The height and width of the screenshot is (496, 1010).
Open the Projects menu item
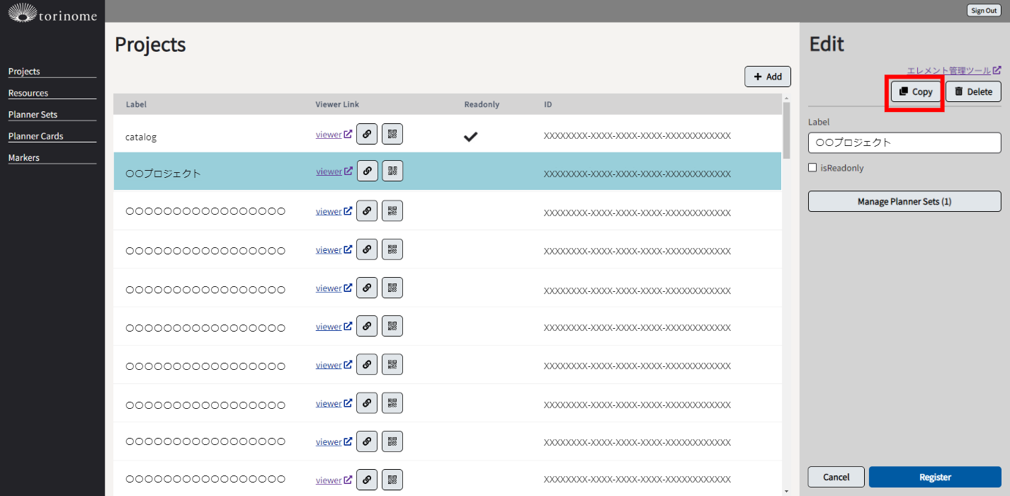[x=24, y=72]
